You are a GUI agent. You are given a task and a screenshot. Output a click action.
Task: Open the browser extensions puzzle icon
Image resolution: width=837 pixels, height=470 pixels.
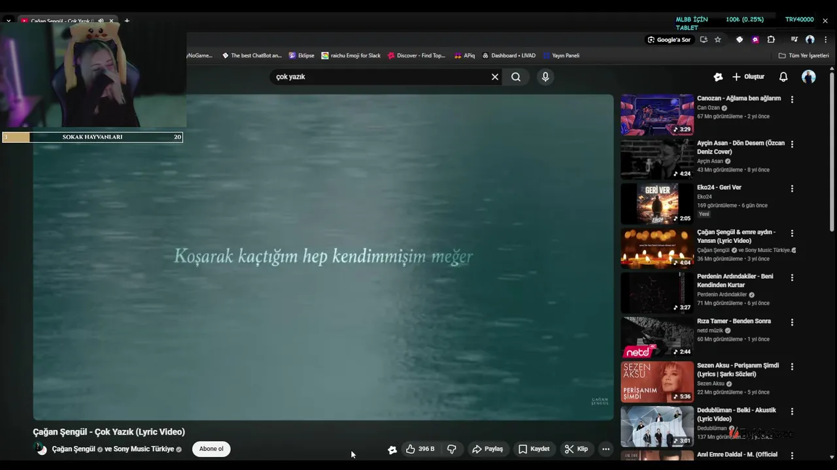[x=771, y=40]
